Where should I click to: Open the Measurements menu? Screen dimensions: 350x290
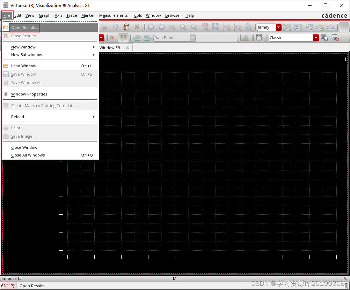pyautogui.click(x=113, y=15)
